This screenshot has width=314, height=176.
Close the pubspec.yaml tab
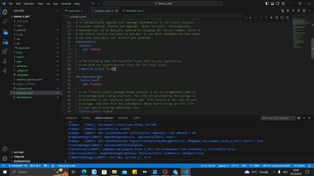pos(117,11)
